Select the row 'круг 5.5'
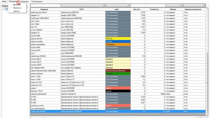210x118 pixels. (x=118, y=27)
